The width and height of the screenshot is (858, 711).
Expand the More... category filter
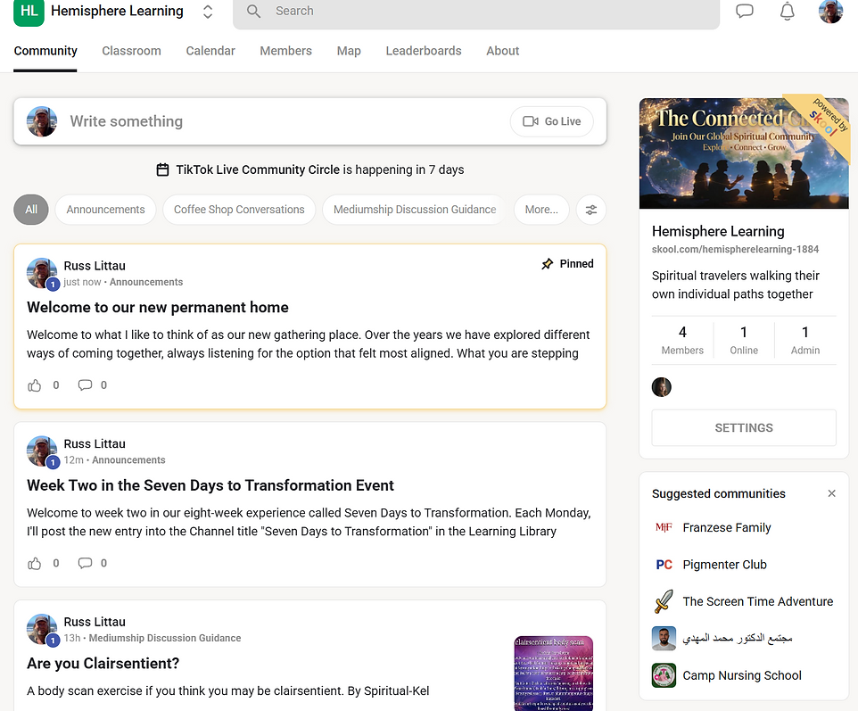point(541,210)
